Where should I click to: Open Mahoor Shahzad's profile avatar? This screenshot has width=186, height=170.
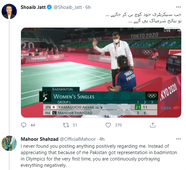pos(9,143)
